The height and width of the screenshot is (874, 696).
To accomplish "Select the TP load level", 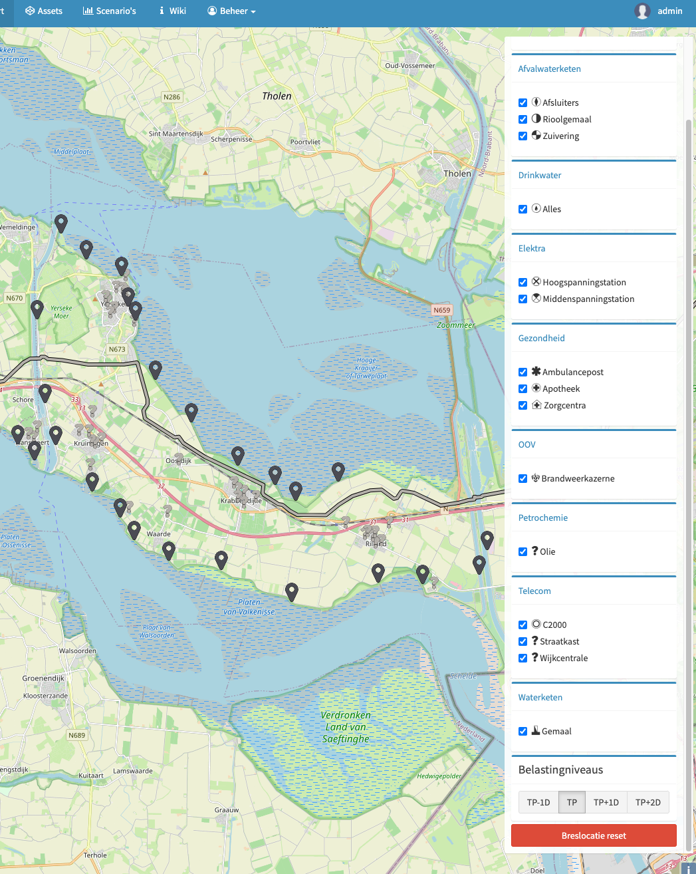I will pyautogui.click(x=572, y=802).
